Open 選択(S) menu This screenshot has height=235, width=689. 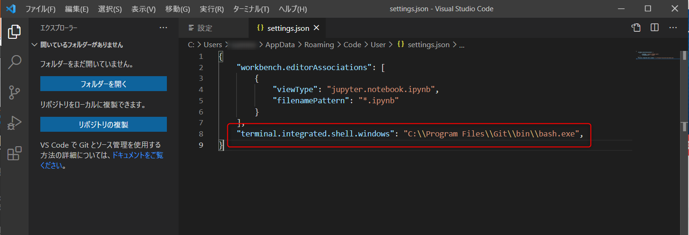pyautogui.click(x=110, y=9)
